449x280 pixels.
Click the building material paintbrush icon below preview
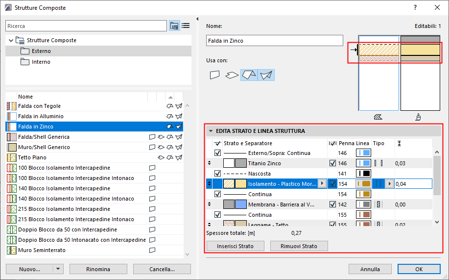[418, 117]
